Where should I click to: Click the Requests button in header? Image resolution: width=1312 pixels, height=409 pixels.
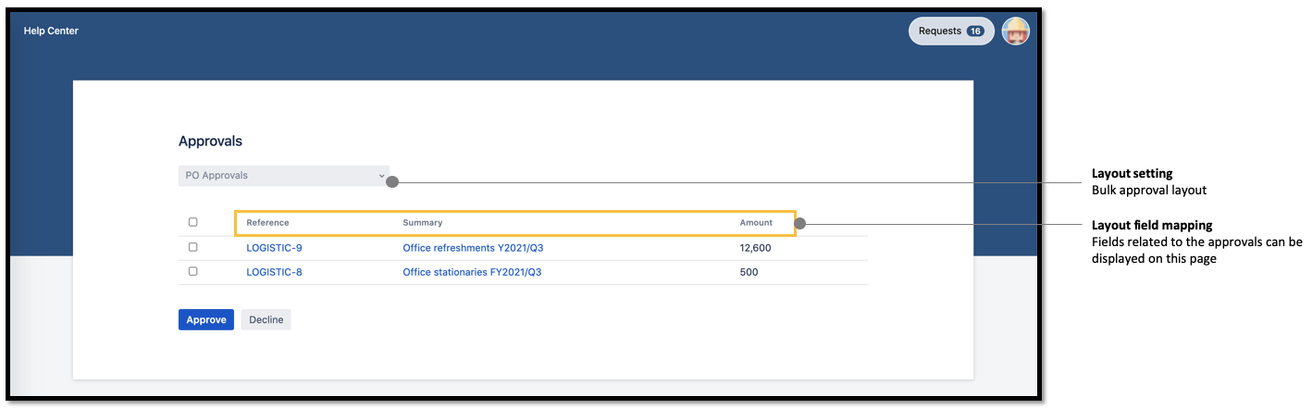(941, 31)
